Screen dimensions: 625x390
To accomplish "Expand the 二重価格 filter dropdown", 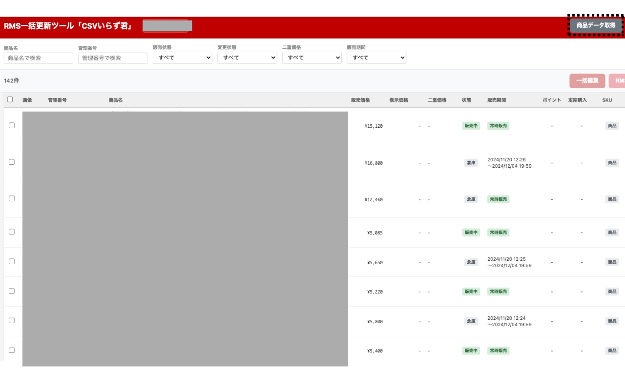I will coord(312,58).
